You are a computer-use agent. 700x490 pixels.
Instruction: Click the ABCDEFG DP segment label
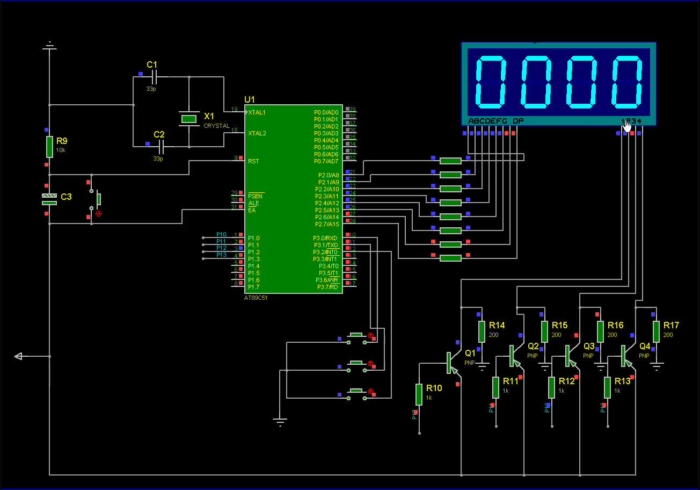[x=495, y=121]
